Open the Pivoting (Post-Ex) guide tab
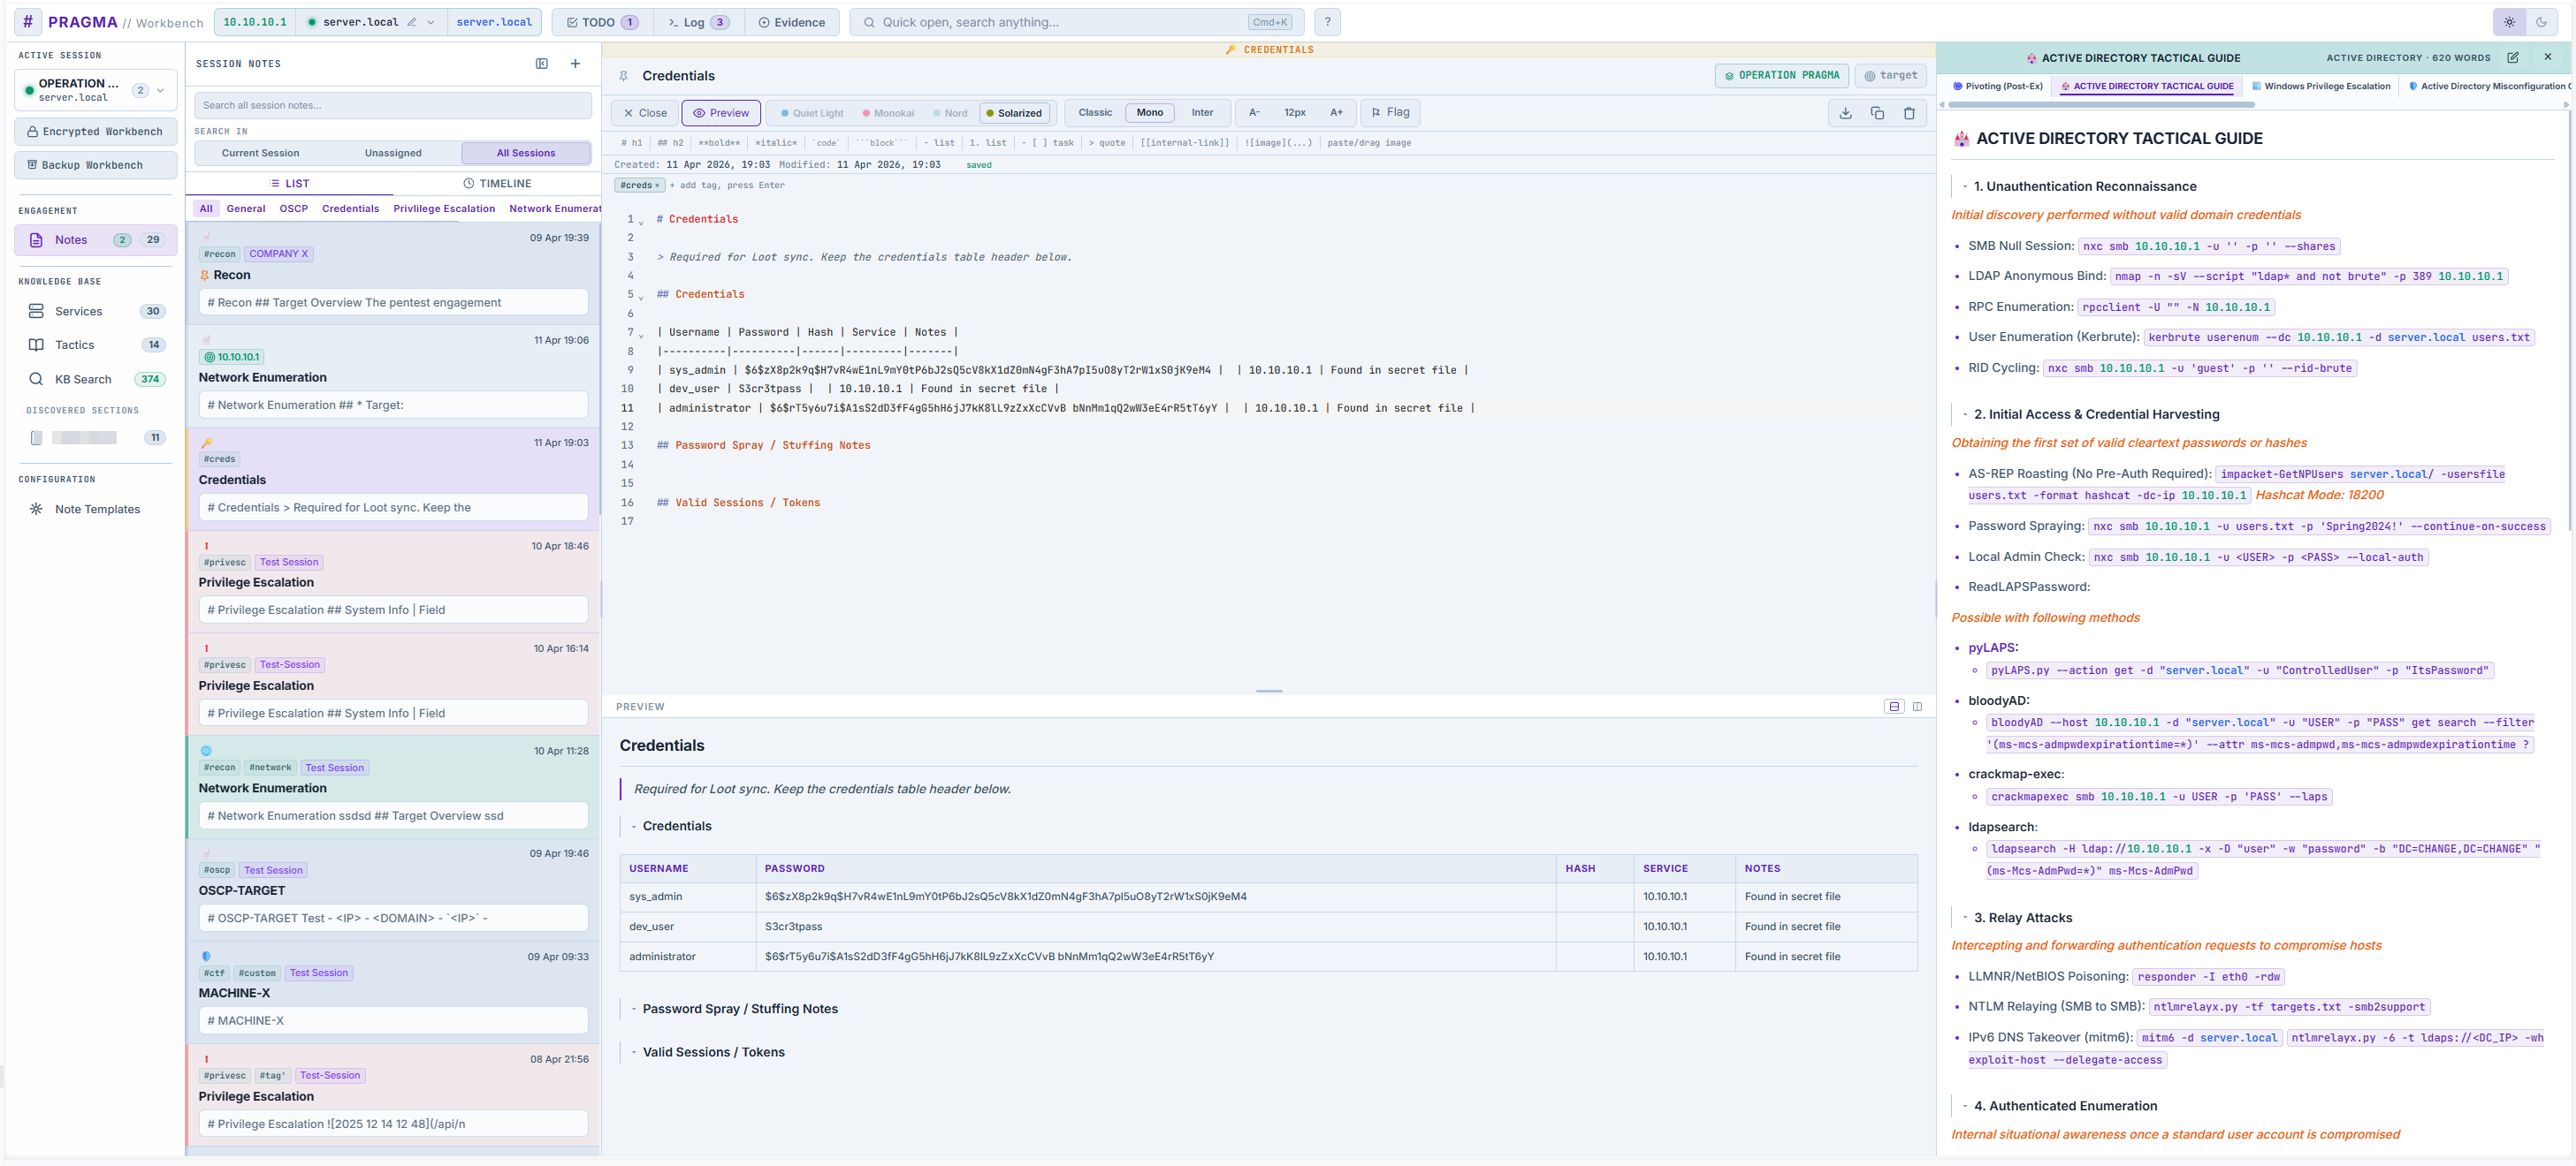This screenshot has width=2576, height=1166. point(1998,87)
